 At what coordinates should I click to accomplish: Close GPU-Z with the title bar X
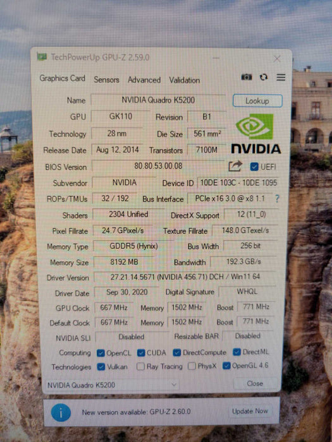tap(277, 59)
